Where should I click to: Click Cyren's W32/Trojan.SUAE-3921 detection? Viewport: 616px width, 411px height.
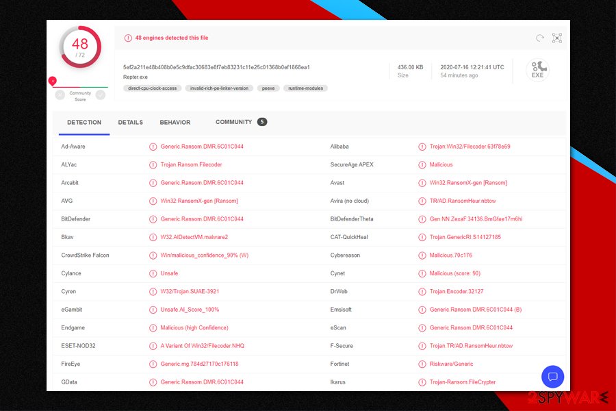click(x=190, y=291)
